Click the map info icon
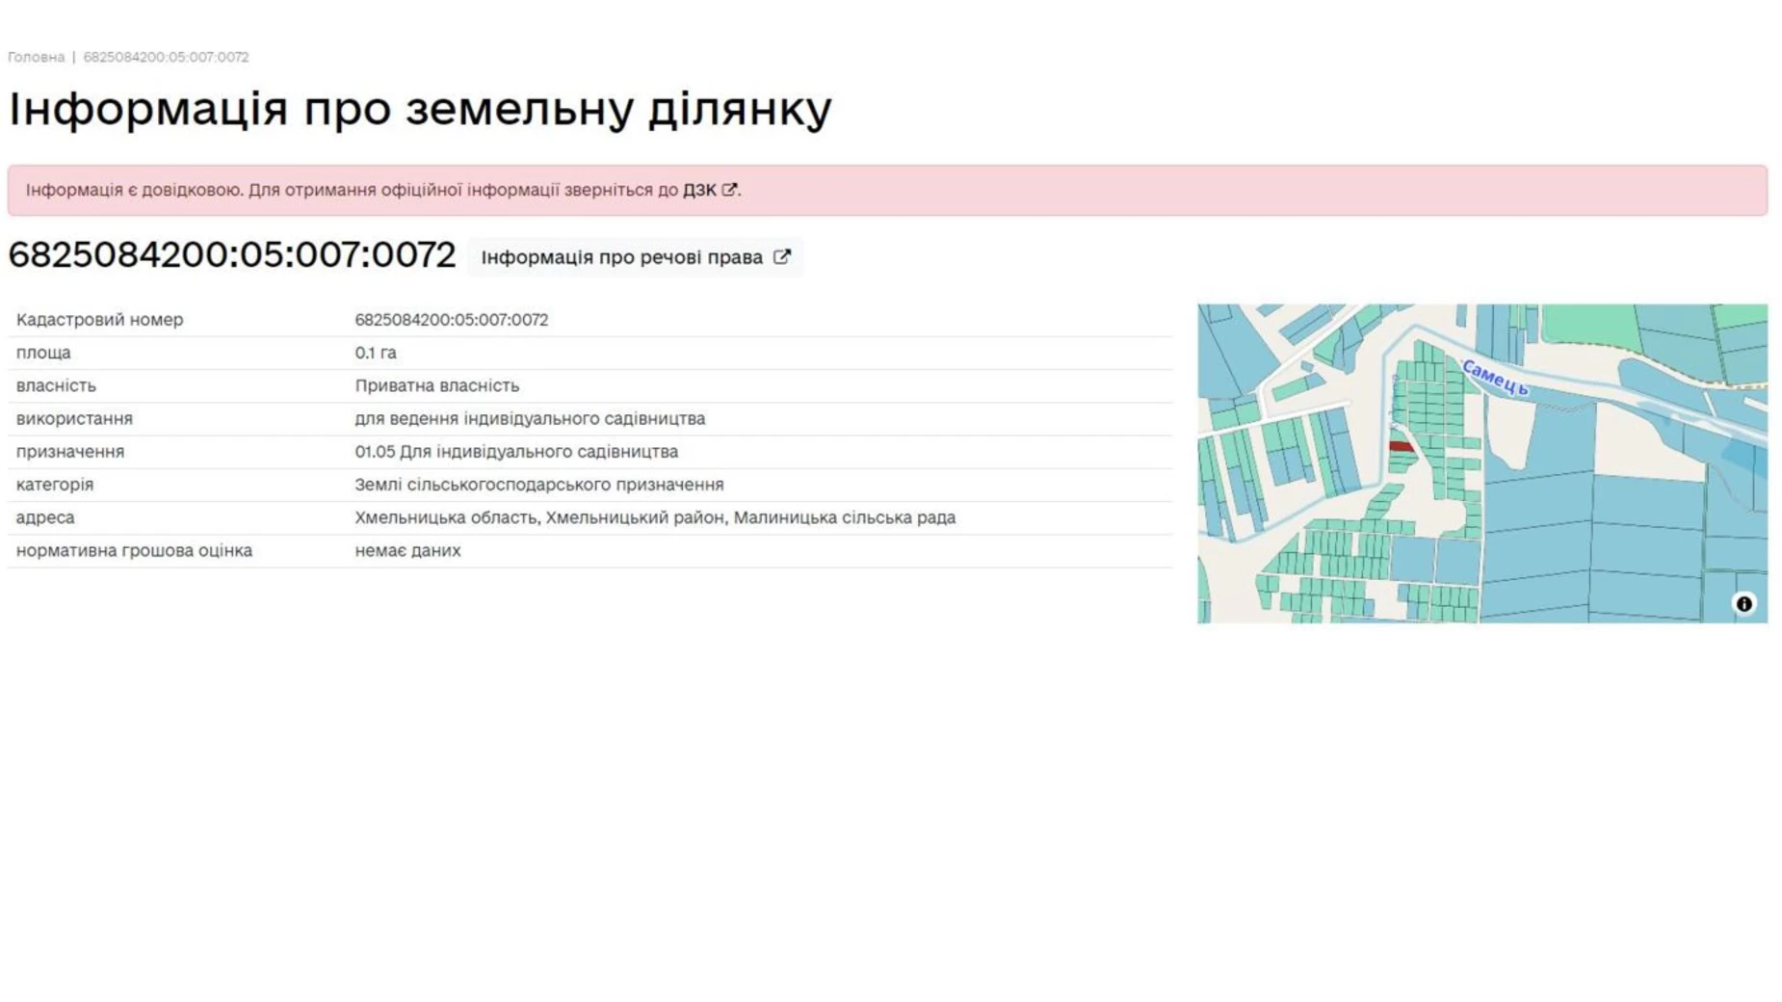 click(1743, 604)
